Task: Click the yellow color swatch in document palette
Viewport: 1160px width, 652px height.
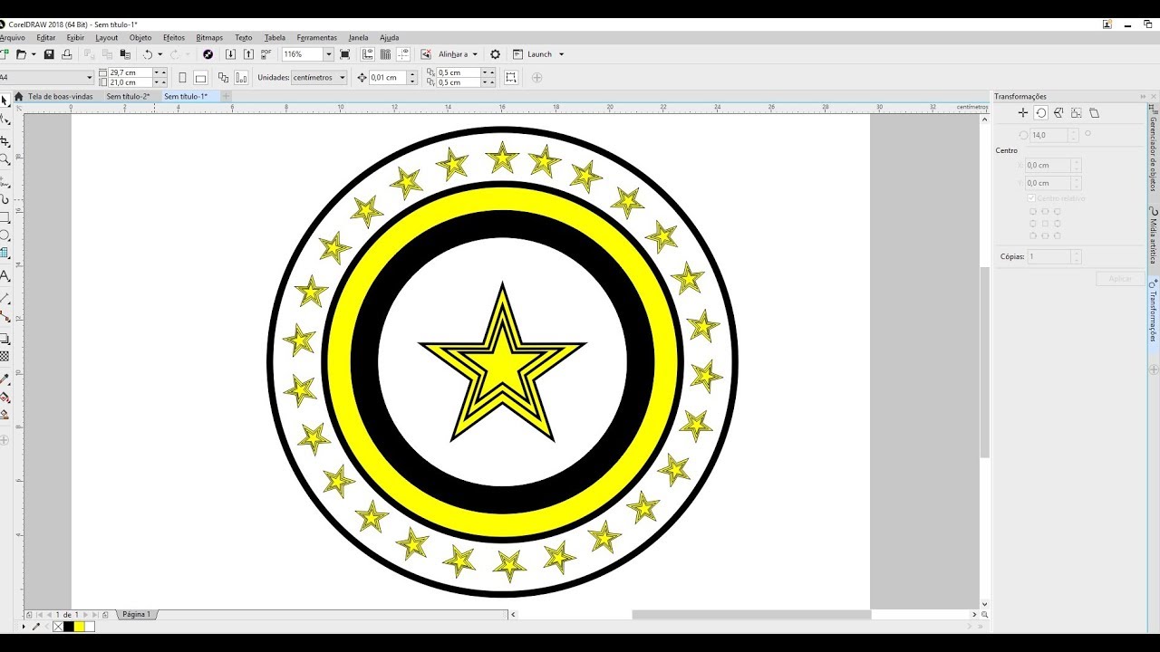Action: (80, 627)
